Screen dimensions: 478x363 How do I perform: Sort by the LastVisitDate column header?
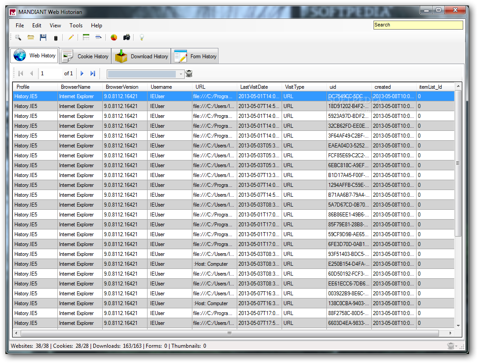click(259, 87)
